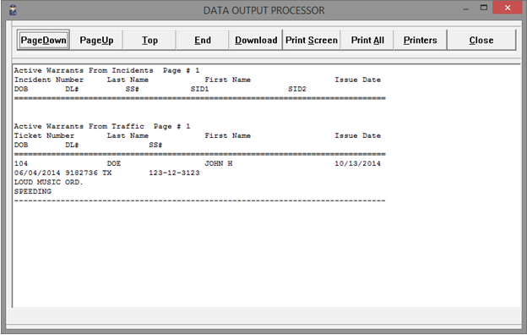The height and width of the screenshot is (335, 527).
Task: Close the output using the Close button
Action: 481,40
